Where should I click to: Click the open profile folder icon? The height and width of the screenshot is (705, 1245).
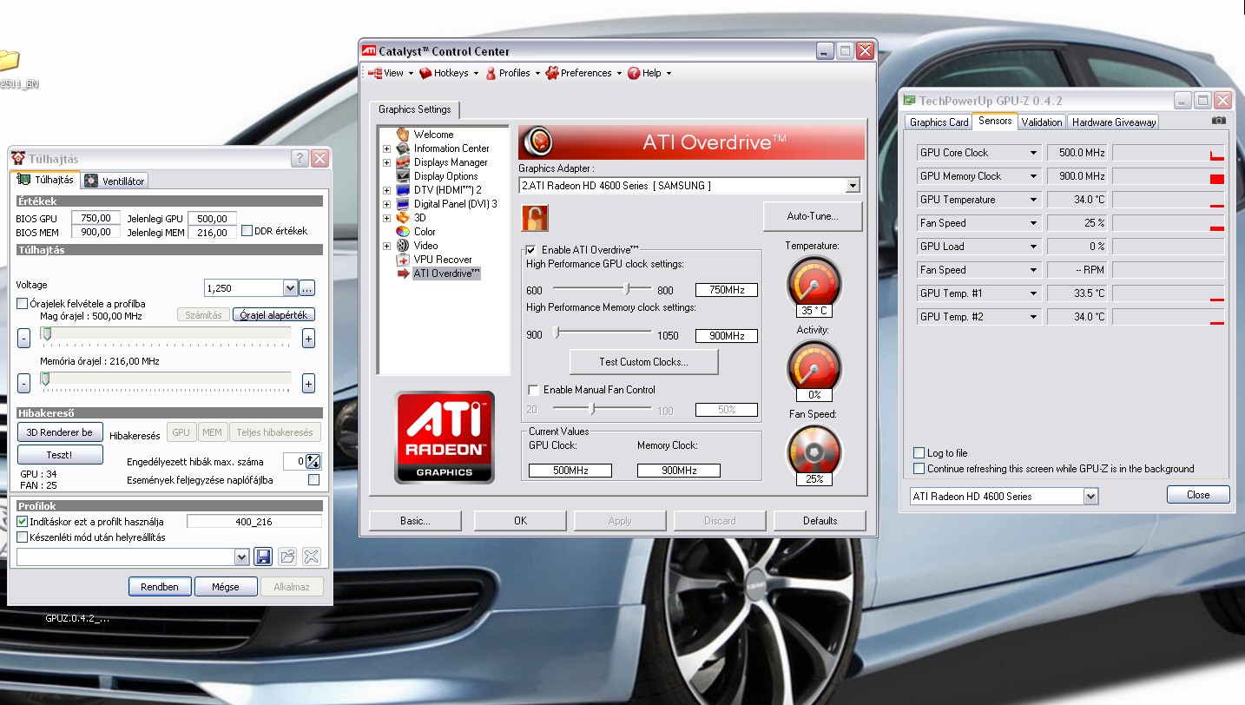click(x=288, y=557)
